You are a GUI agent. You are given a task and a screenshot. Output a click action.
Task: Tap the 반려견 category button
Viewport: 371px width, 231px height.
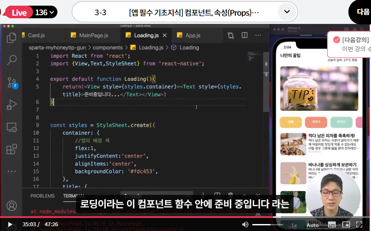tap(341, 122)
